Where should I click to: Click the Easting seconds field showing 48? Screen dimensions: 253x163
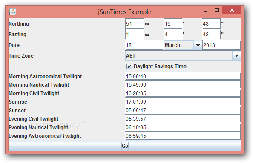point(211,34)
